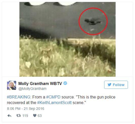Like the tweet with the heart icon
The image size is (135, 124).
(x=35, y=116)
